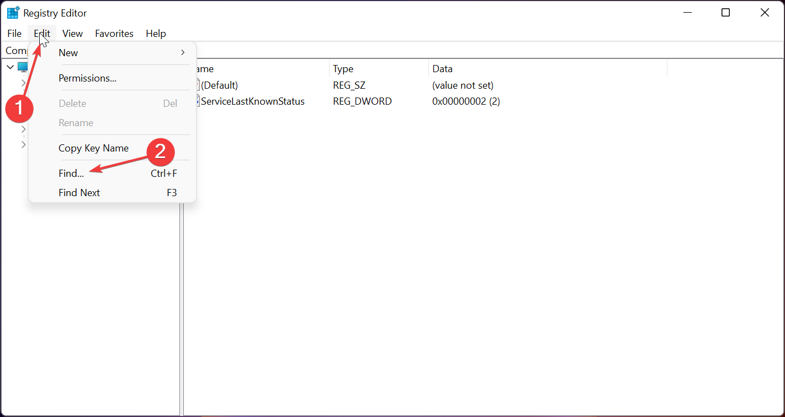Open the File menu

[x=14, y=34]
